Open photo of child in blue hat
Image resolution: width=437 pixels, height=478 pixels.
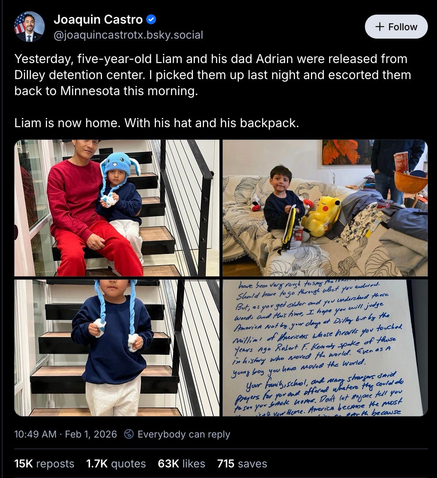[x=117, y=348]
